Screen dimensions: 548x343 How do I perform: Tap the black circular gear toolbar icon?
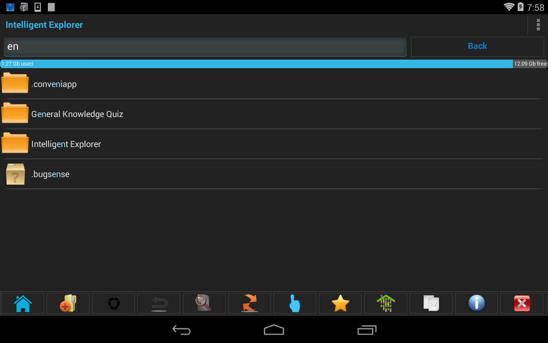coord(113,304)
